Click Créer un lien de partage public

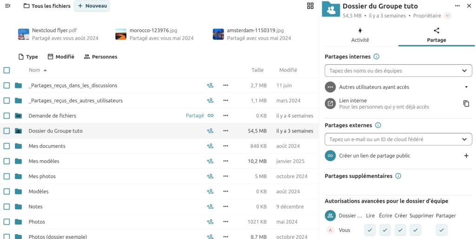pos(375,156)
